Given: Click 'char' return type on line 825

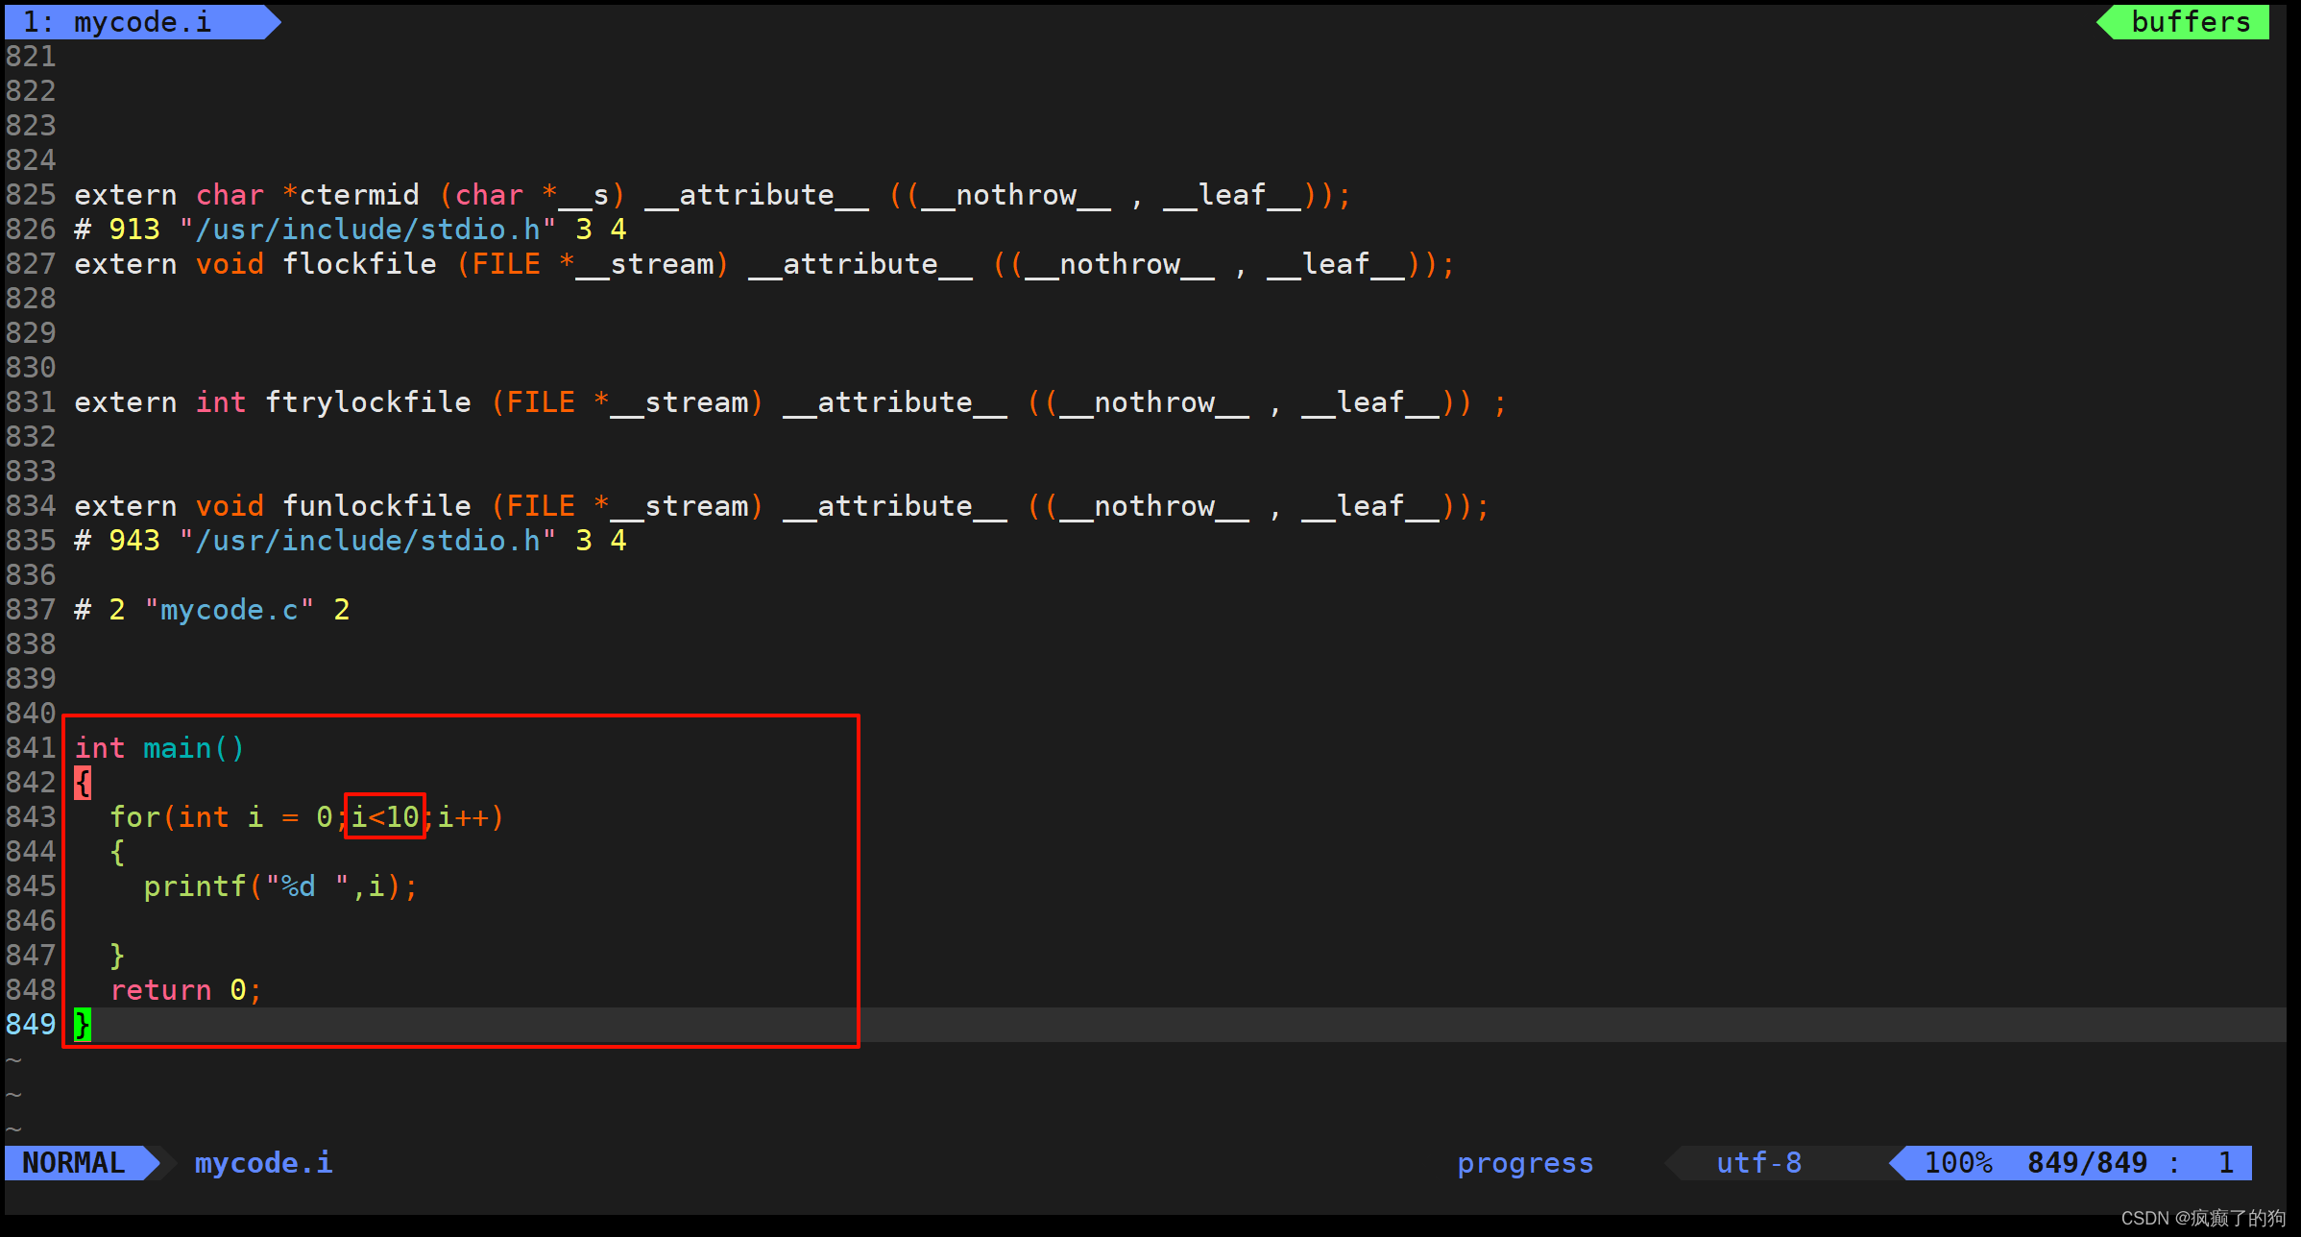Looking at the screenshot, I should pyautogui.click(x=230, y=195).
